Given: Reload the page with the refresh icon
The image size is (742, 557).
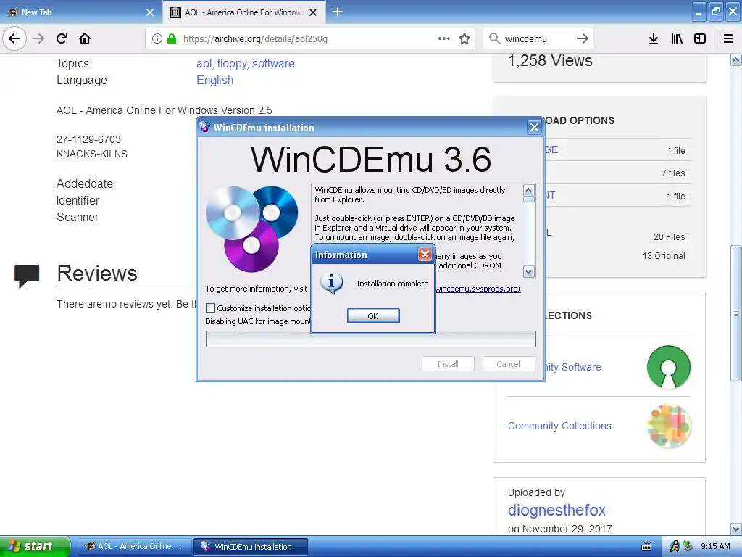Looking at the screenshot, I should point(62,38).
